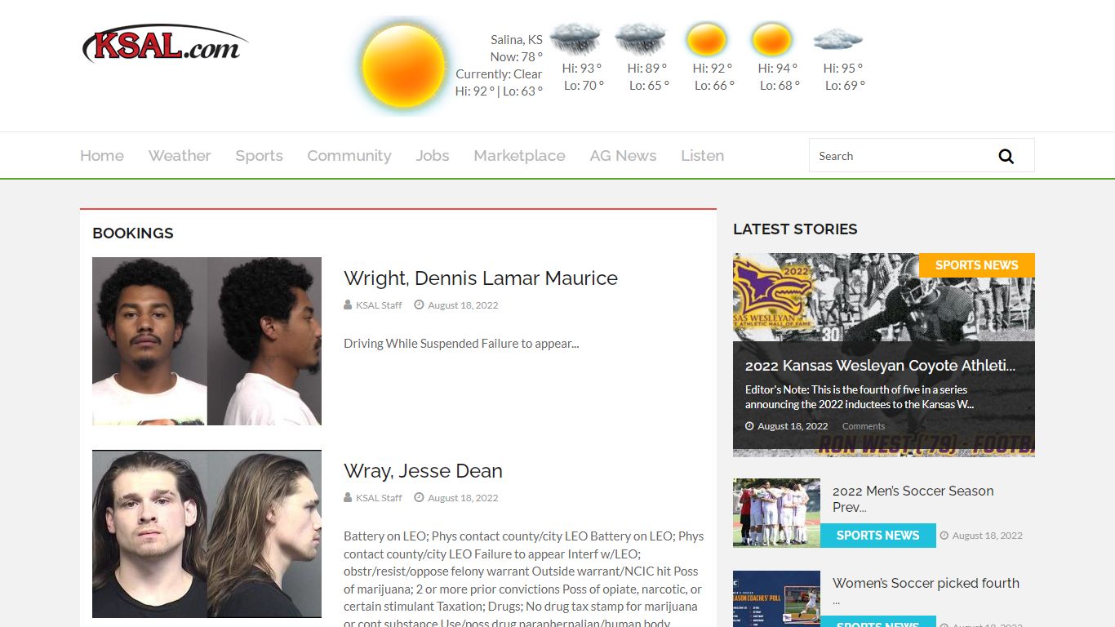Click the August 18, 2022 date under Wray
This screenshot has width=1115, height=627.
pyautogui.click(x=463, y=498)
